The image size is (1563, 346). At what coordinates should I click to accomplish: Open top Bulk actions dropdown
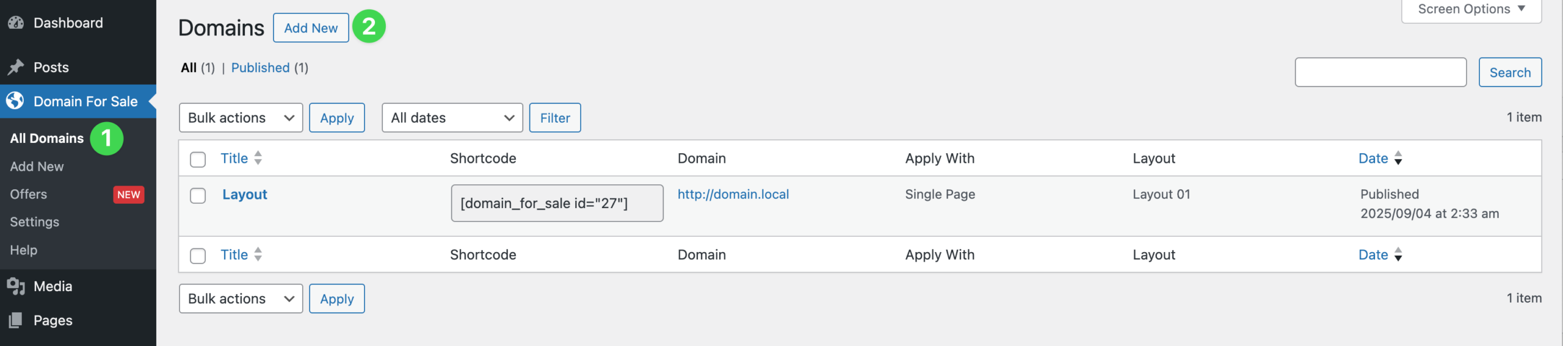(x=241, y=118)
